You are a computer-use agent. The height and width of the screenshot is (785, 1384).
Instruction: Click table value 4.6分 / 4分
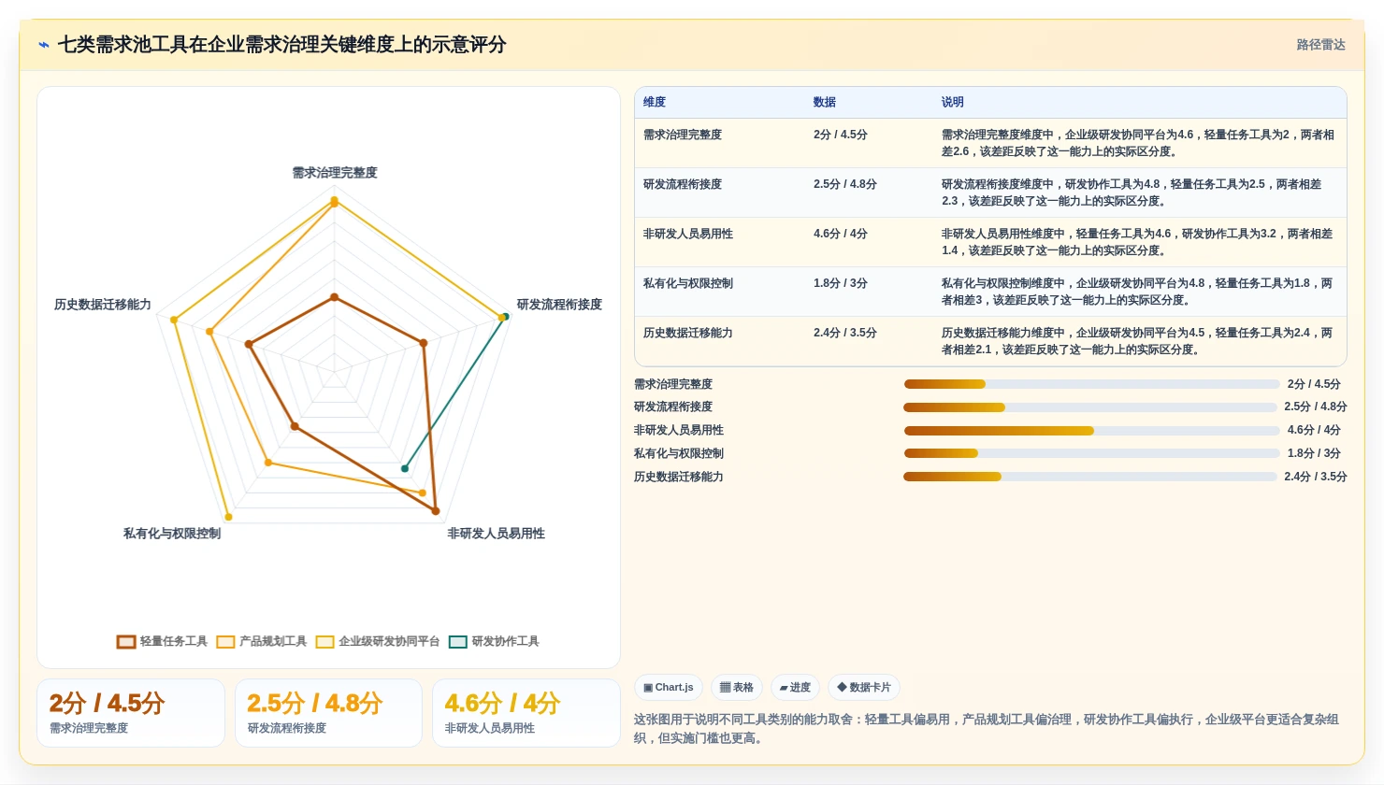point(841,234)
